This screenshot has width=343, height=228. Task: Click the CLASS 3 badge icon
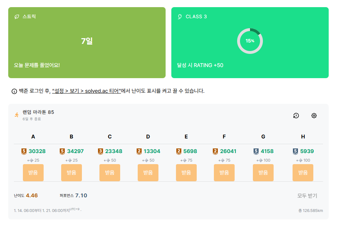(180, 17)
